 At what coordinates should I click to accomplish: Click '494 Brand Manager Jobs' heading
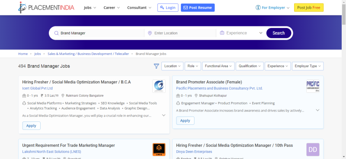(44, 66)
